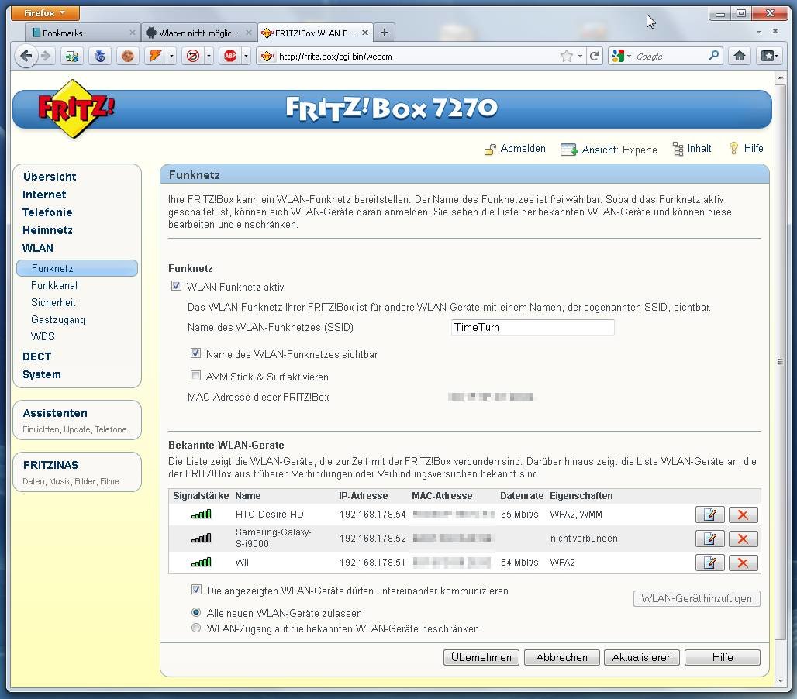This screenshot has width=797, height=699.
Task: Expand the Adblock Plus dropdown arrow
Action: (246, 56)
